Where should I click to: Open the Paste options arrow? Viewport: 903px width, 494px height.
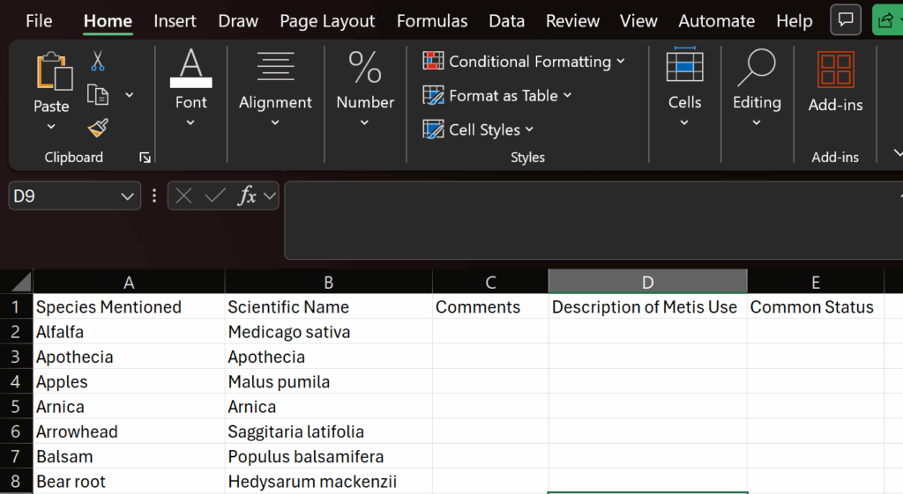tap(51, 127)
